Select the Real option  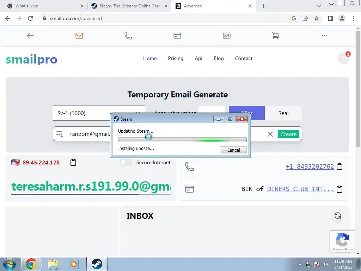coord(283,113)
